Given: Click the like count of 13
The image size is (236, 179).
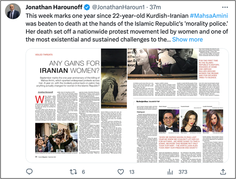Looking at the screenshot, I should tap(132, 172).
